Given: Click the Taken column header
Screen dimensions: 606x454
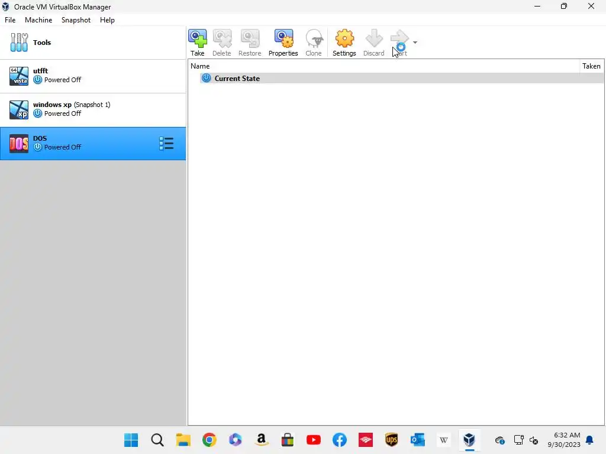Looking at the screenshot, I should [591, 66].
